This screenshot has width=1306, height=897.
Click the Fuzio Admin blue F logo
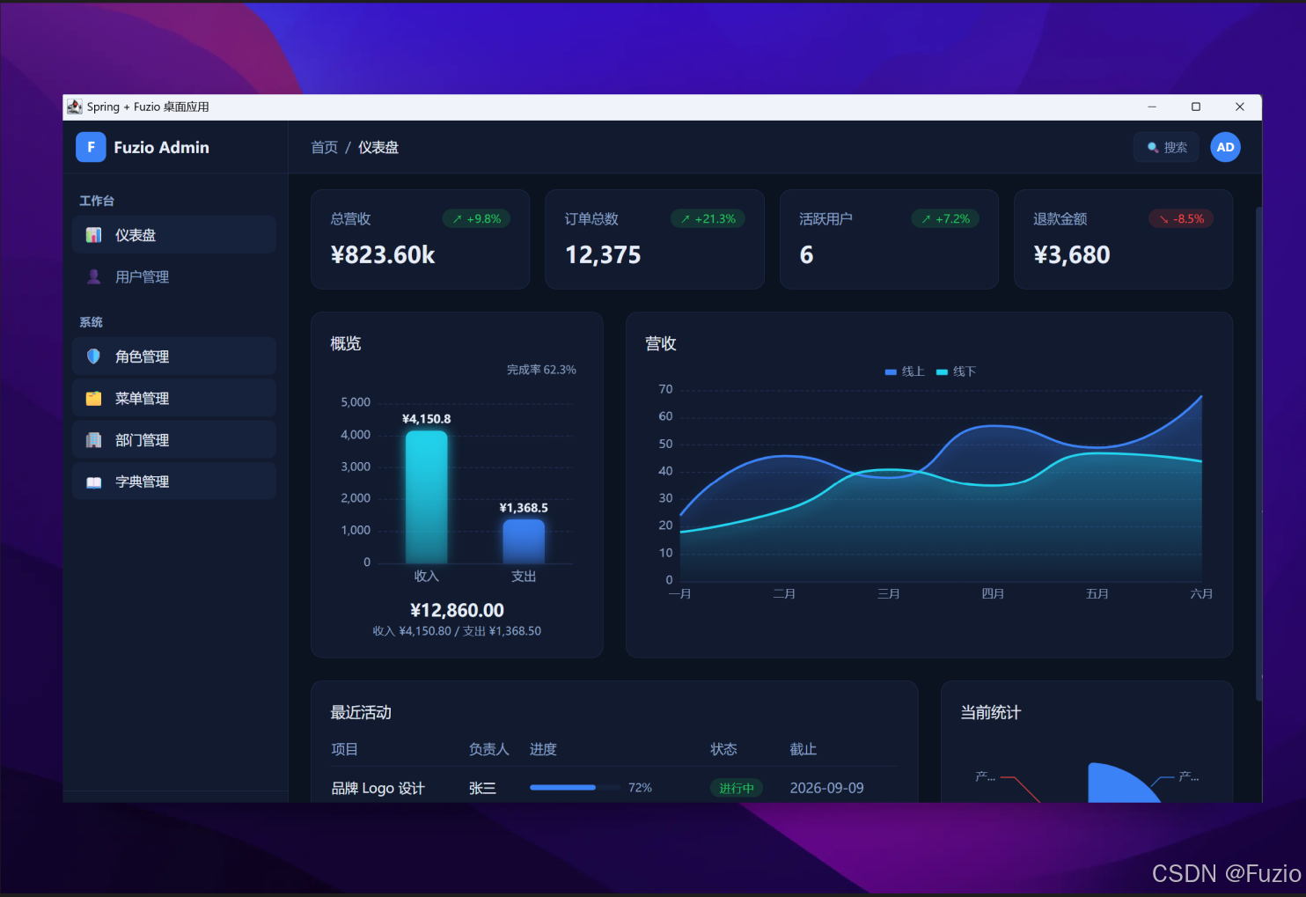click(x=91, y=147)
